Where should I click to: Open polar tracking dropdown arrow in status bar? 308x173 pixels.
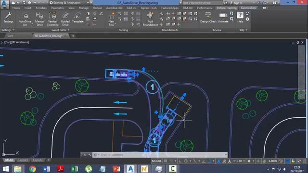[190, 161]
